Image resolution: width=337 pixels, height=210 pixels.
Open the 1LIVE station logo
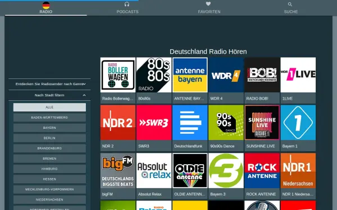[x=298, y=75]
